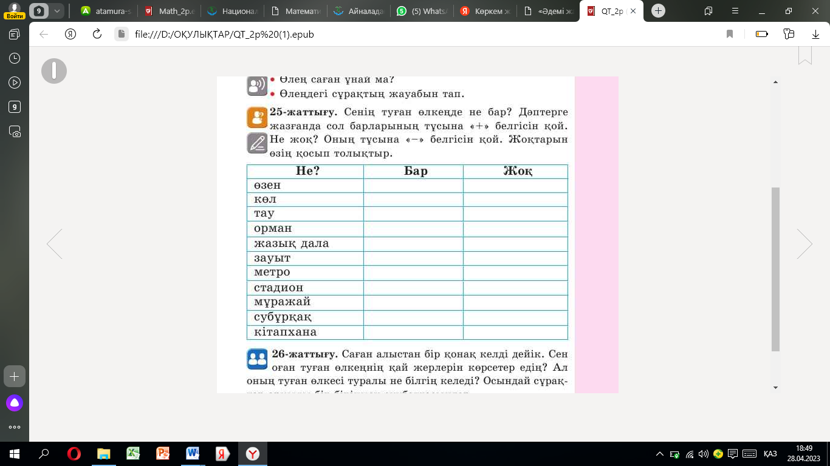The image size is (830, 466).
Task: Open Windows taskbar search
Action: 44,454
